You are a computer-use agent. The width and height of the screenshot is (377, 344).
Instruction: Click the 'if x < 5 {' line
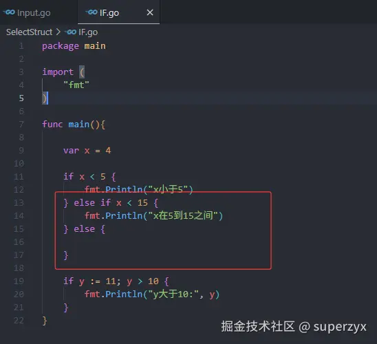pyautogui.click(x=89, y=177)
